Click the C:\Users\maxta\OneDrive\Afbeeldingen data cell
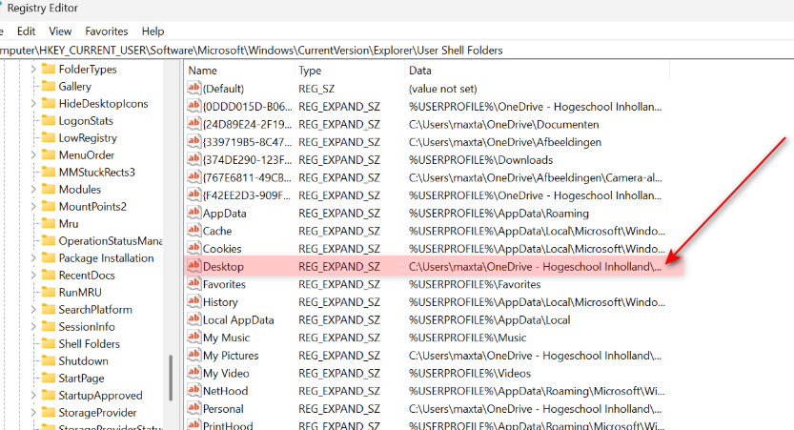This screenshot has width=794, height=430. (x=505, y=142)
